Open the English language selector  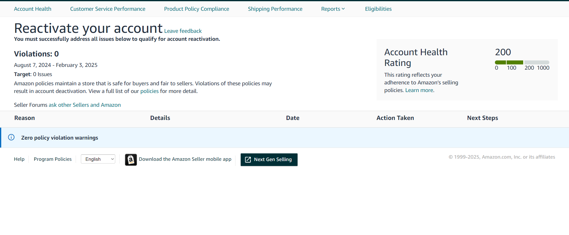point(98,159)
